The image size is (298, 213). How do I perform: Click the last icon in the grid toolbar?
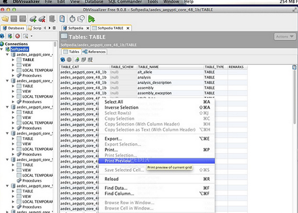click(x=90, y=59)
